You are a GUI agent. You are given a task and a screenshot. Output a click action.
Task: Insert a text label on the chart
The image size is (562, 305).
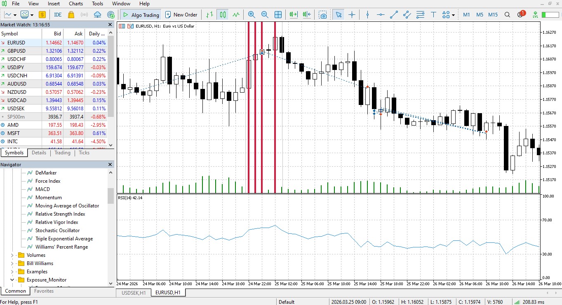[433, 14]
